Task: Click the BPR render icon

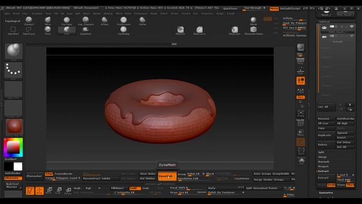Action: click(300, 48)
